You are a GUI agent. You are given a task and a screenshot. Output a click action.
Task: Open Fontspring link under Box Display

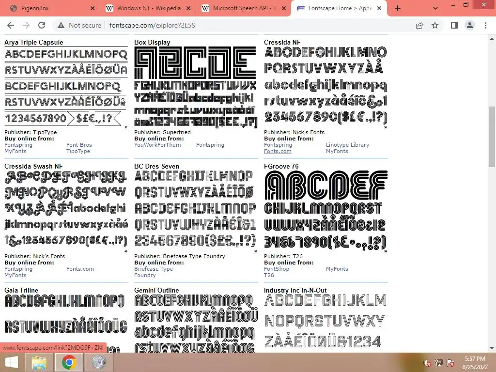[210, 145]
